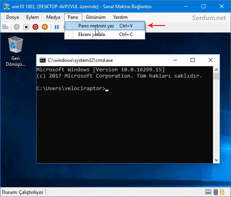This screenshot has height=197, width=231.
Task: Select Pano metnini yaz menu entry
Action: (x=105, y=26)
